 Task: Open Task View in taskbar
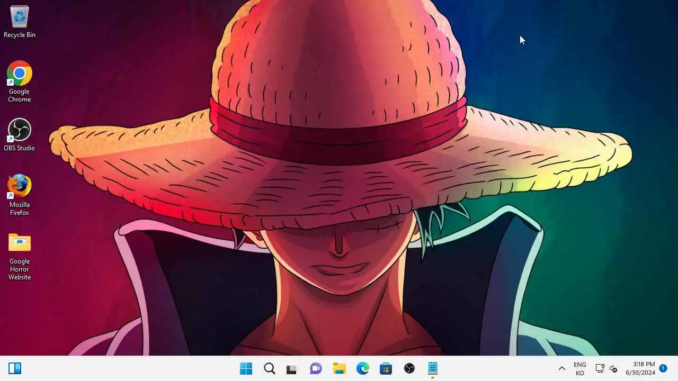[x=292, y=368]
